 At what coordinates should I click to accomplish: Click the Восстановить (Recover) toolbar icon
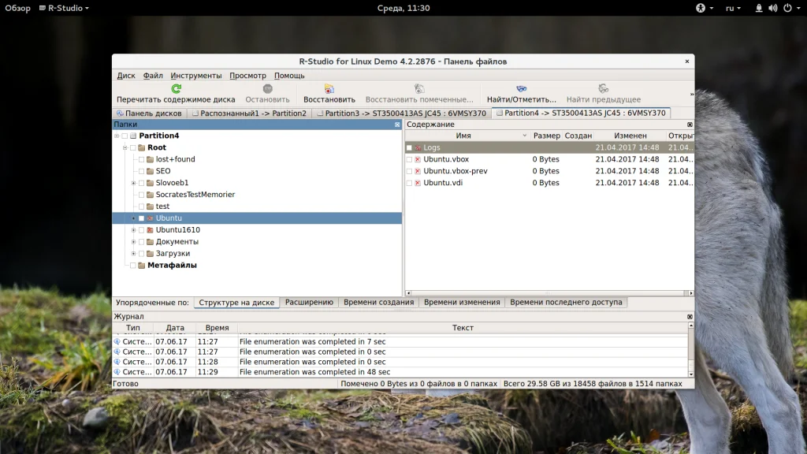tap(329, 89)
